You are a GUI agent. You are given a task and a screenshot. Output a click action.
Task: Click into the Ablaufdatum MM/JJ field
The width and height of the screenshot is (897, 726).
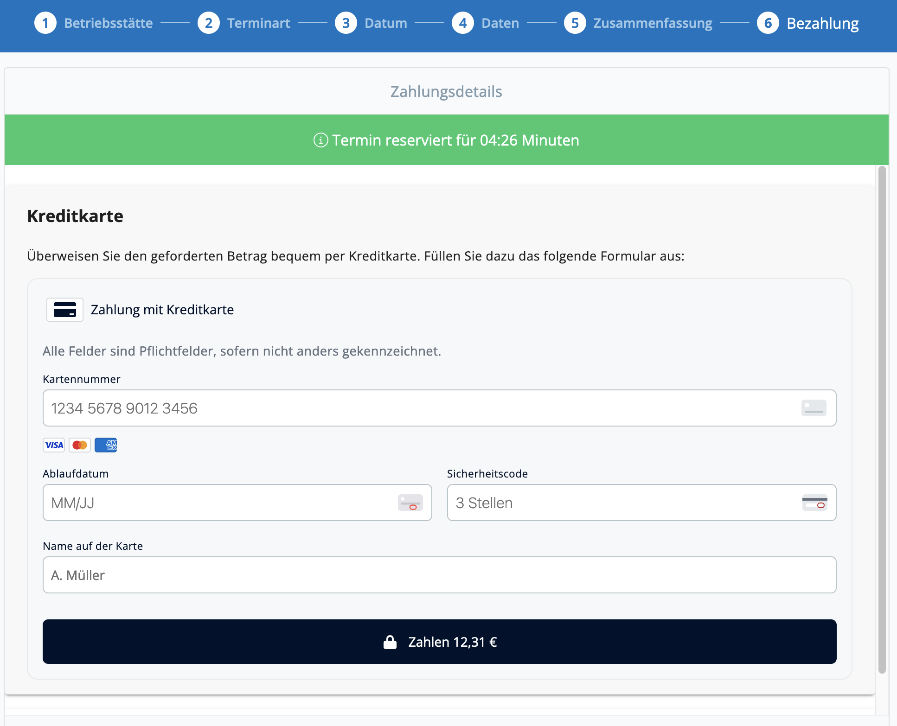click(218, 503)
